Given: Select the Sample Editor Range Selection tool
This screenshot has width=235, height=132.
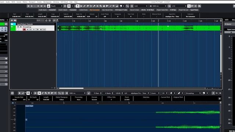Looking at the screenshot, I should [x=39, y=93].
